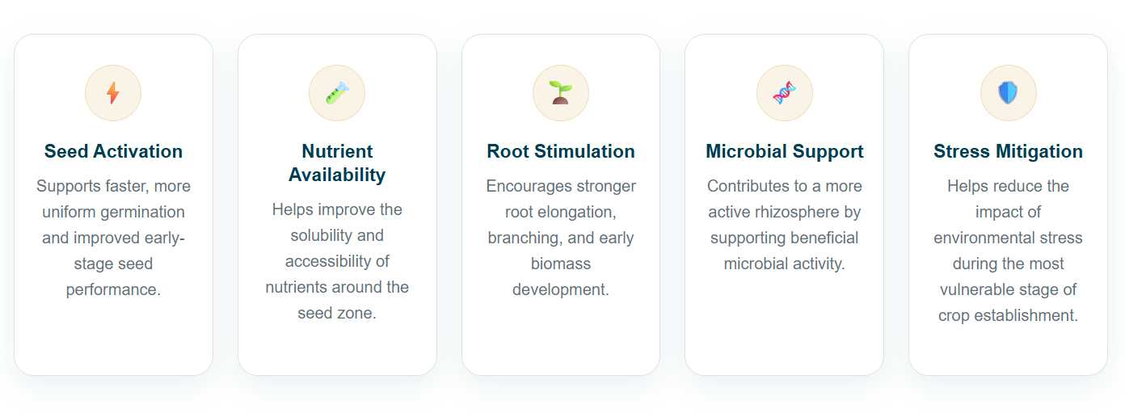
Task: Select the Seed Activation heading
Action: coord(113,151)
